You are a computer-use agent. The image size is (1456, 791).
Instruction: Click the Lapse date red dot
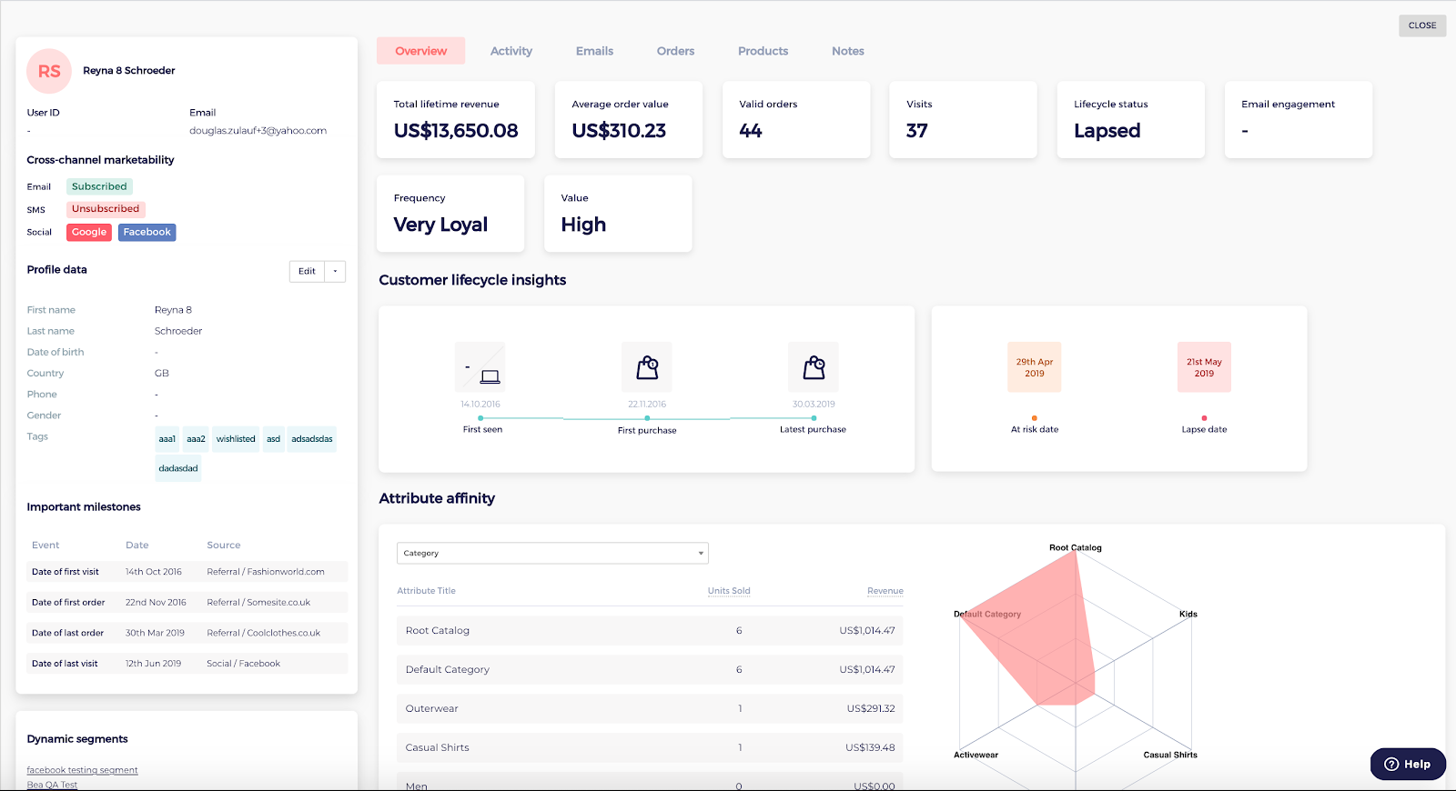click(x=1204, y=418)
